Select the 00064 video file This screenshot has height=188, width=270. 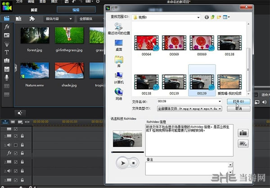click(147, 46)
